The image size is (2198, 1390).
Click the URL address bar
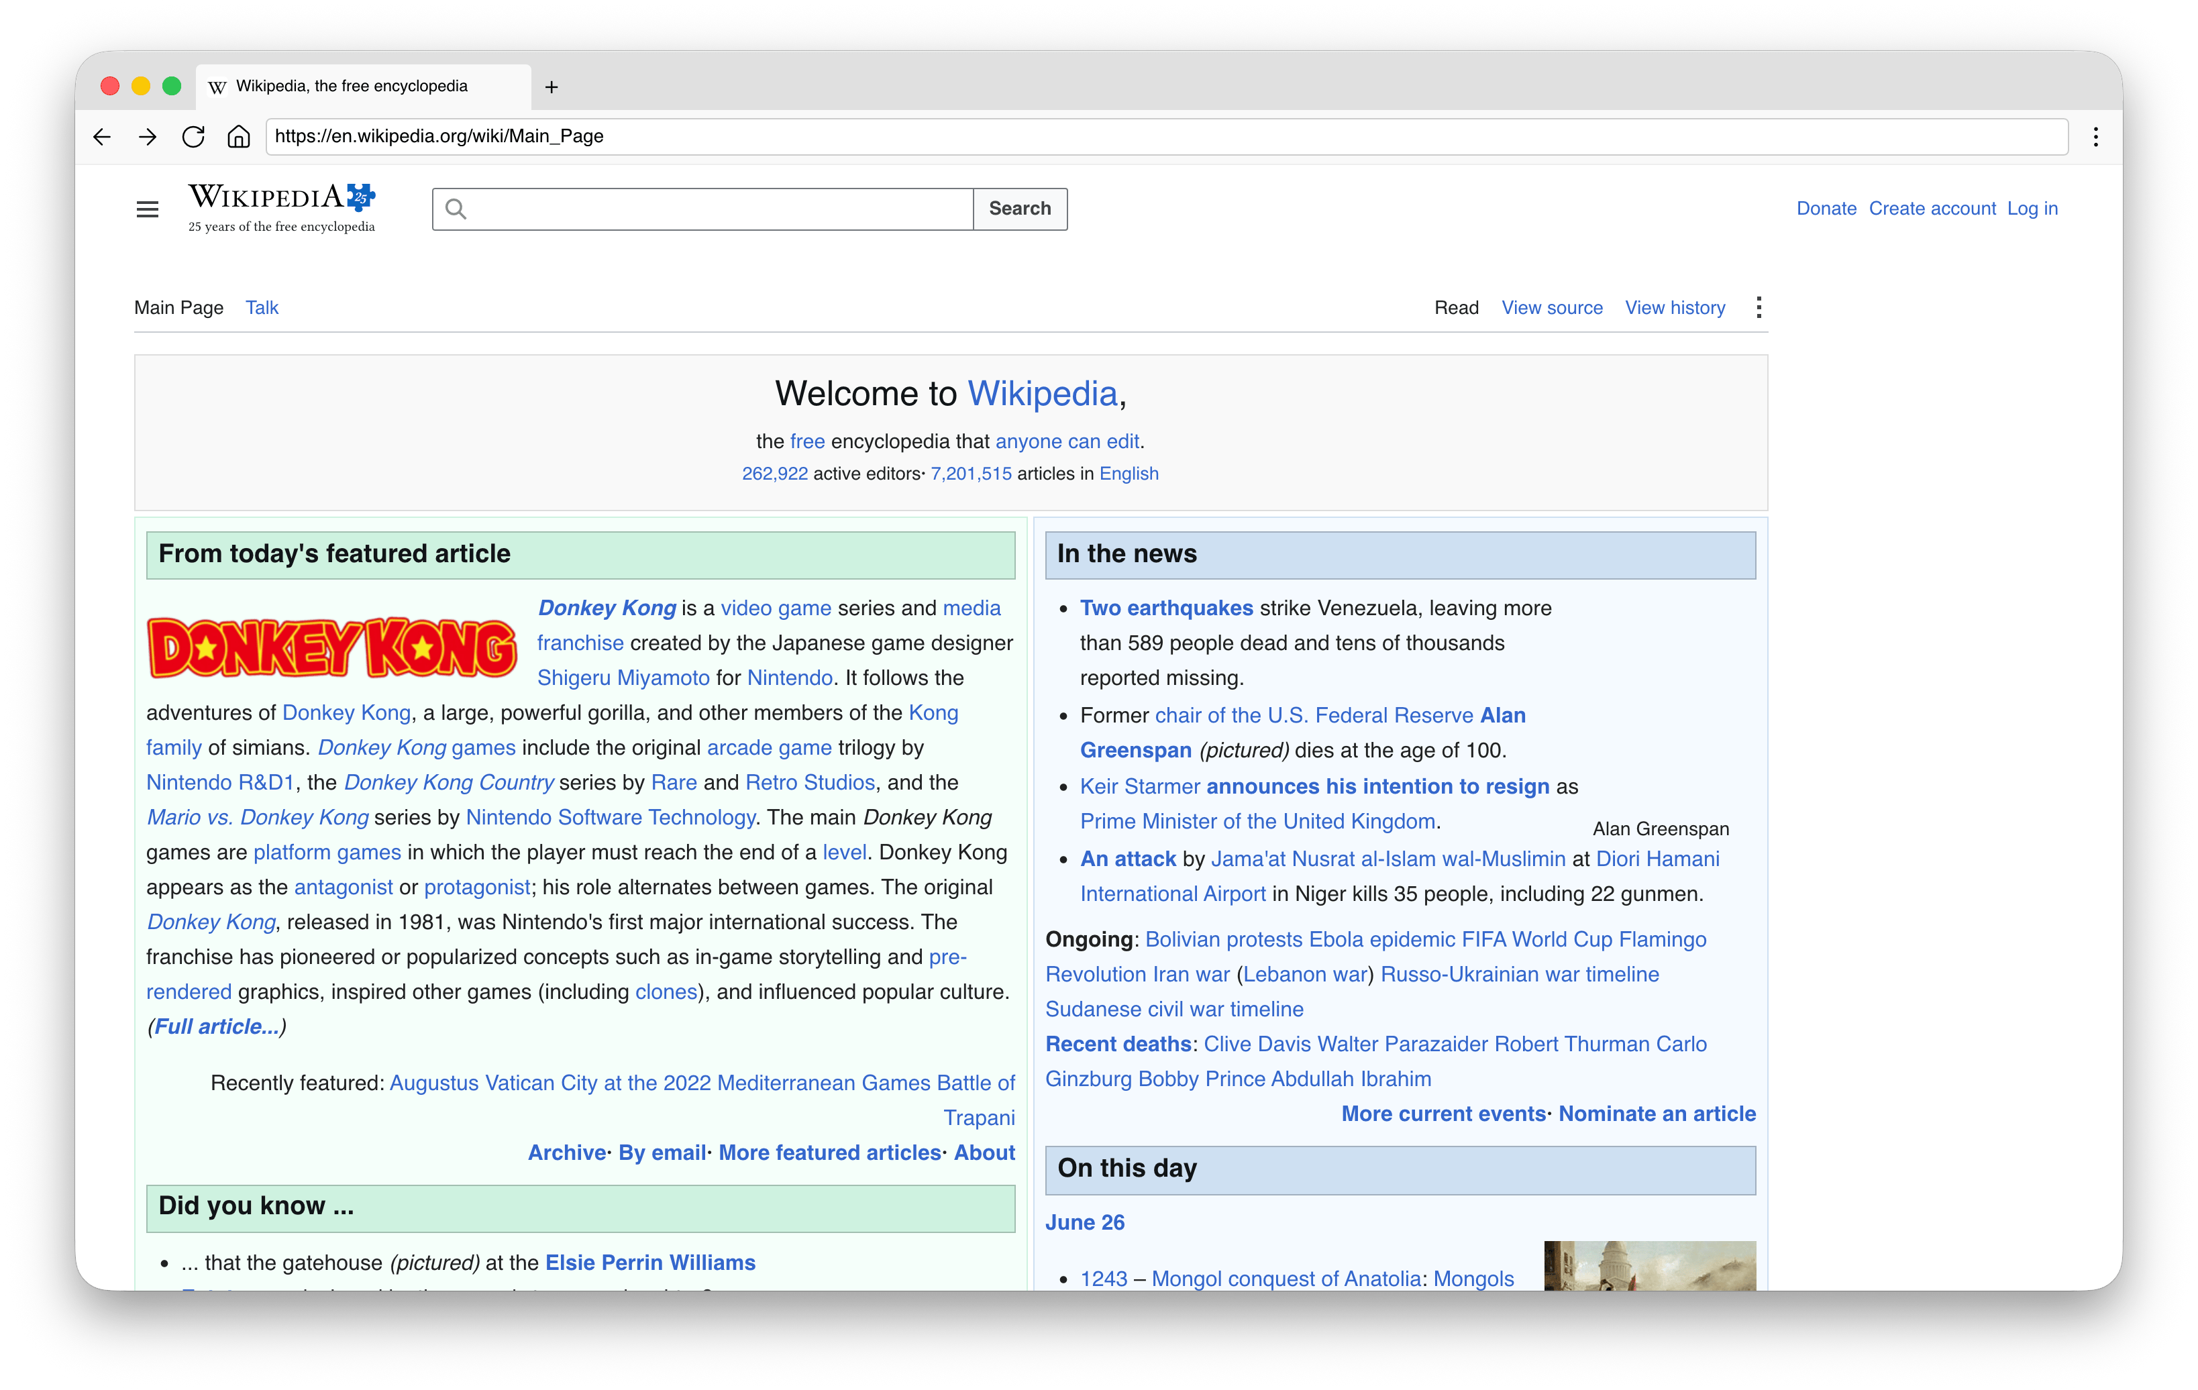[x=1167, y=137]
